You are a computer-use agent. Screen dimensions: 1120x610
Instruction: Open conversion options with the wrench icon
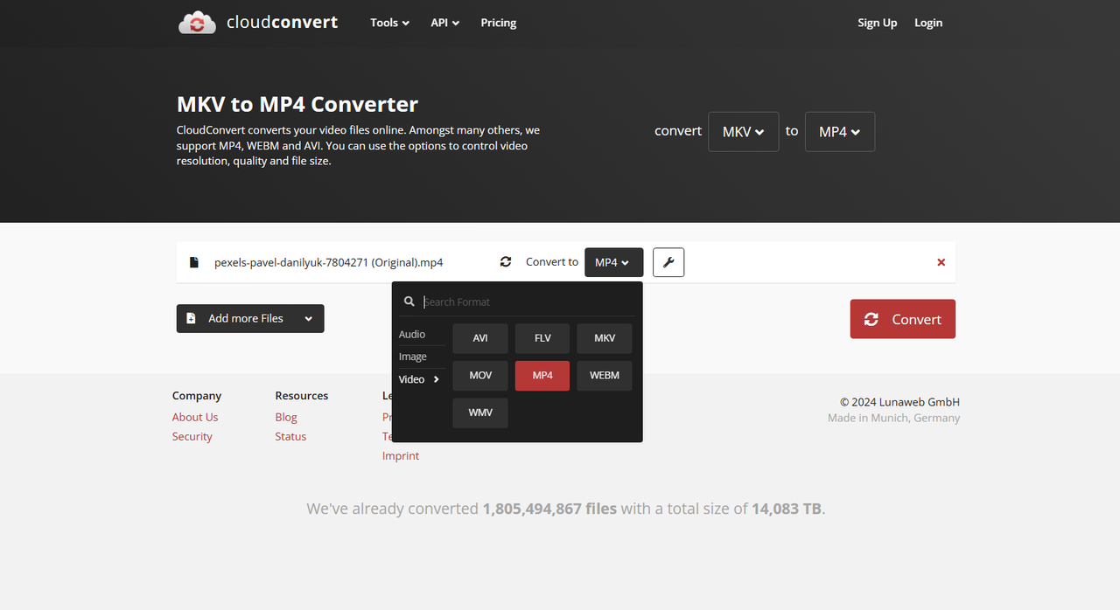[668, 262]
